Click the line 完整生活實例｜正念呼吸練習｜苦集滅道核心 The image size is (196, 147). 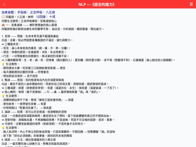click(29, 21)
